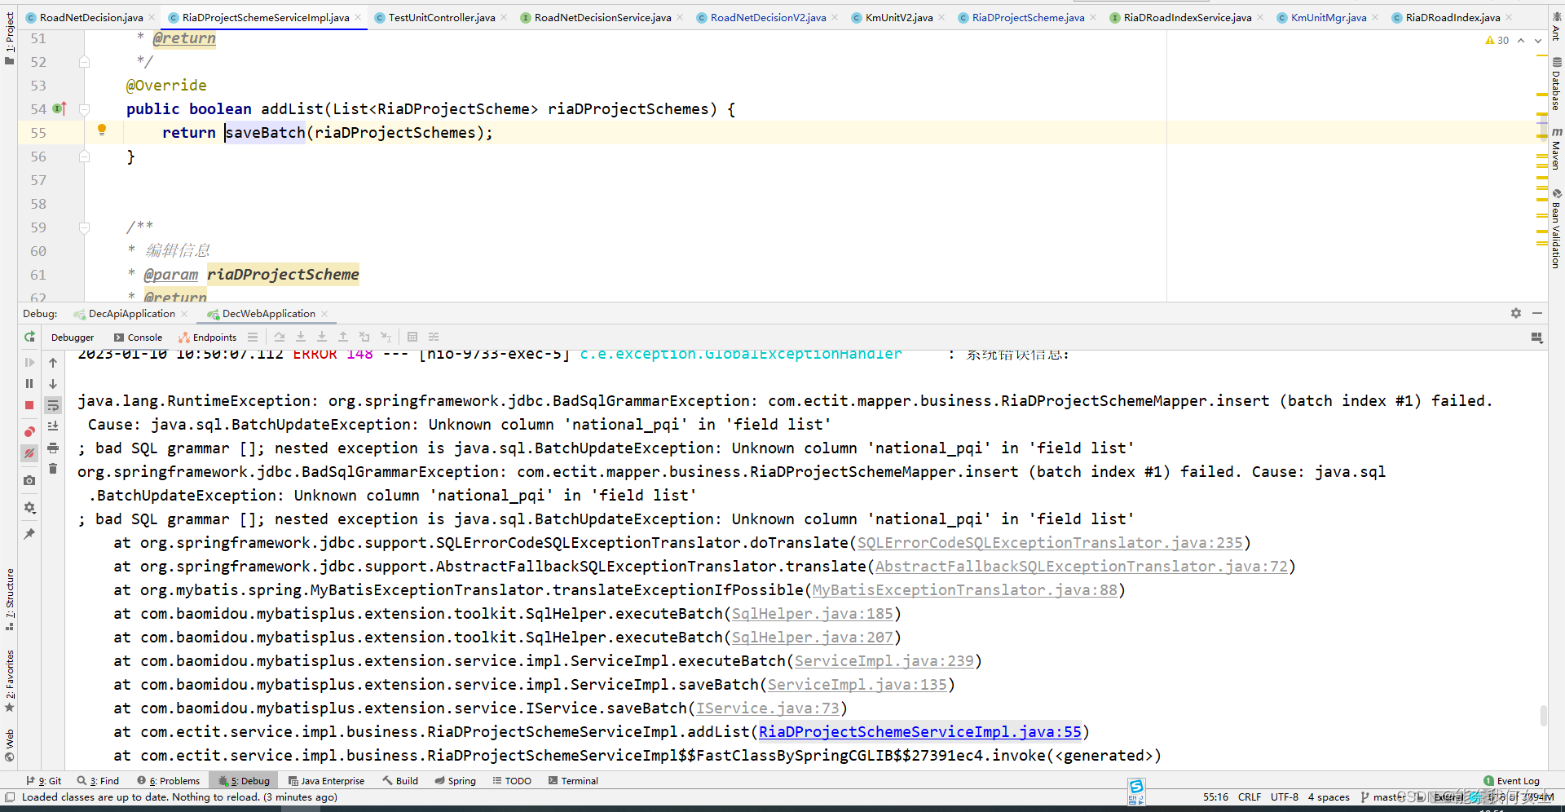Collapse addList method fold at line 54
This screenshot has width=1565, height=812.
coord(84,109)
